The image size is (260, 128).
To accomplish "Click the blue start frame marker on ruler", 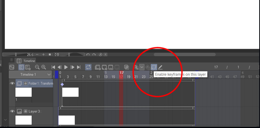I will 57,75.
